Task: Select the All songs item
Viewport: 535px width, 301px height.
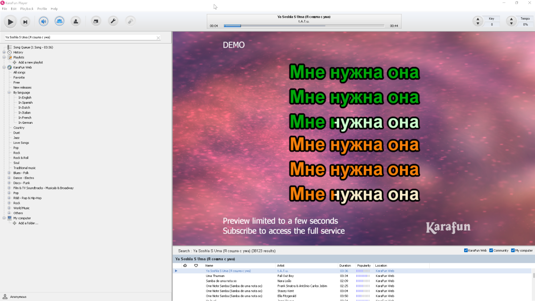Action: (19, 72)
